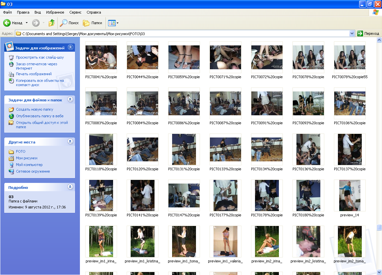Click 'Печать изображений' link
This screenshot has width=382, height=275.
tap(34, 74)
